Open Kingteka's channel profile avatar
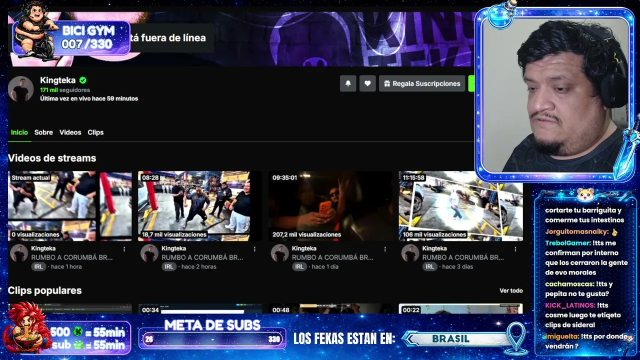The image size is (640, 360). click(x=20, y=89)
